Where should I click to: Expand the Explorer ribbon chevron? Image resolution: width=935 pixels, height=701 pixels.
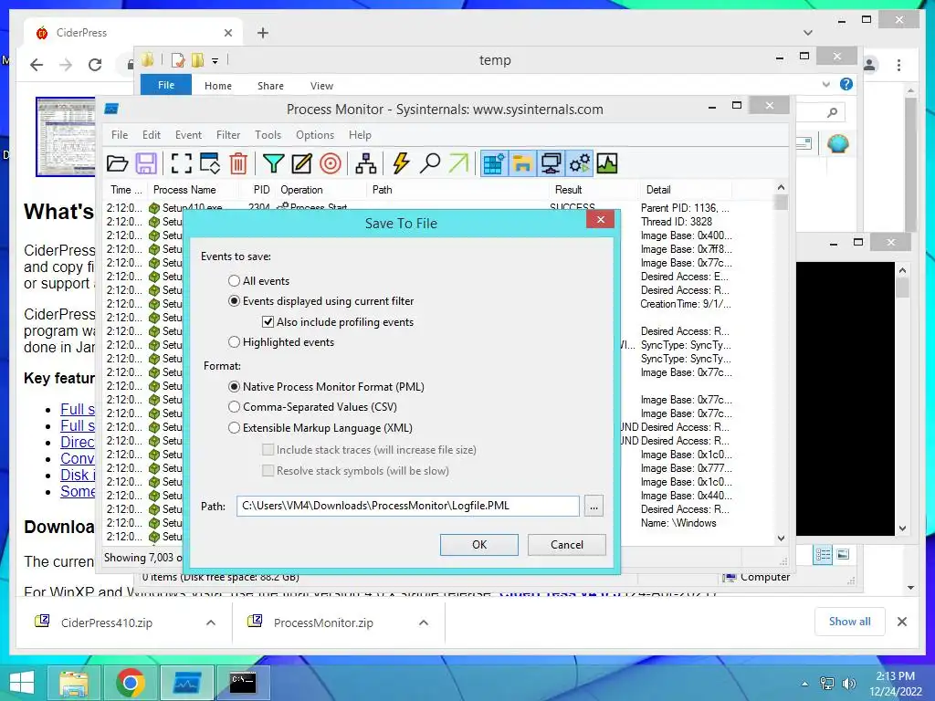click(x=825, y=84)
